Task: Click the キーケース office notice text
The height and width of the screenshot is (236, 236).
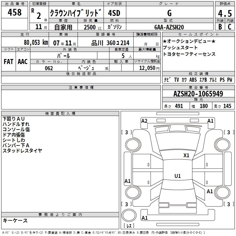Action: (15, 221)
